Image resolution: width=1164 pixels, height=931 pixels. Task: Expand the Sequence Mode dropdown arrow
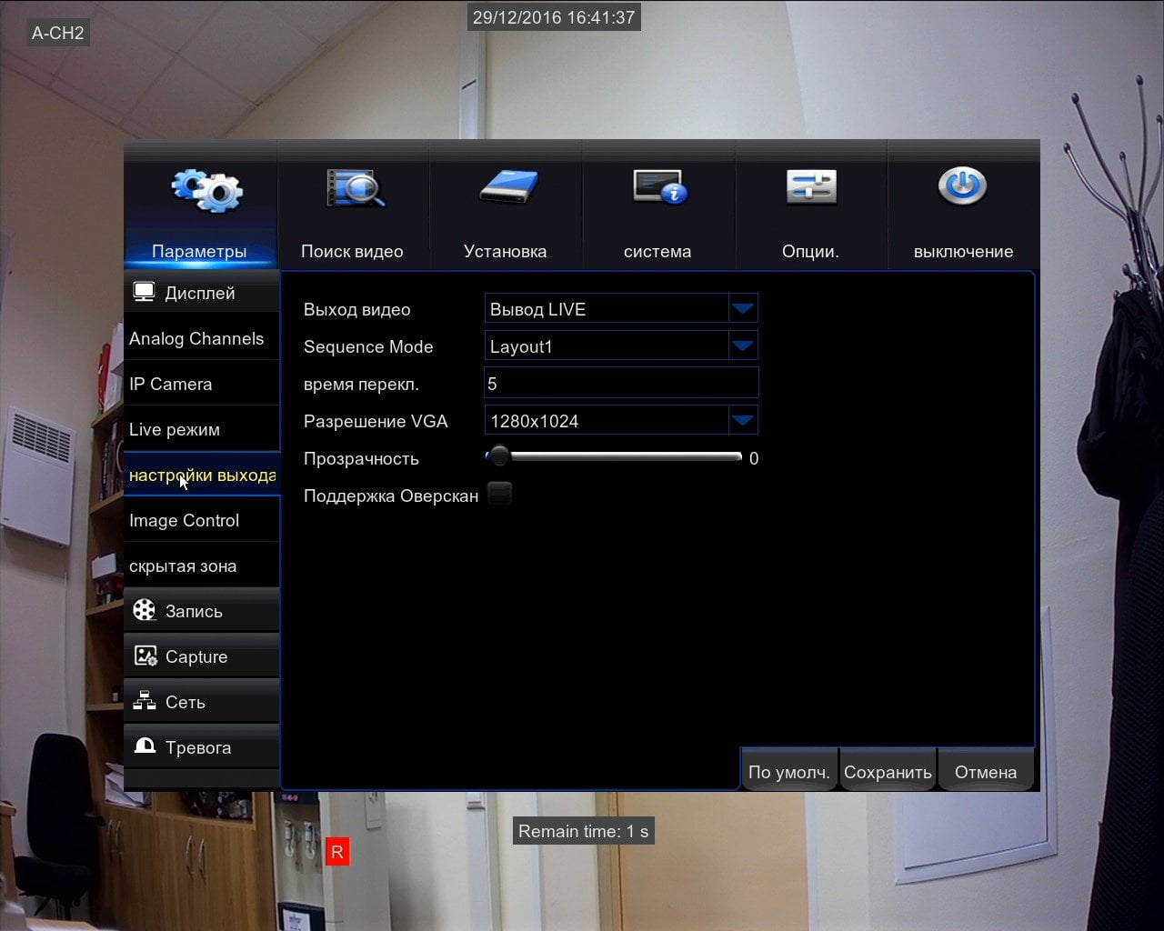[743, 346]
